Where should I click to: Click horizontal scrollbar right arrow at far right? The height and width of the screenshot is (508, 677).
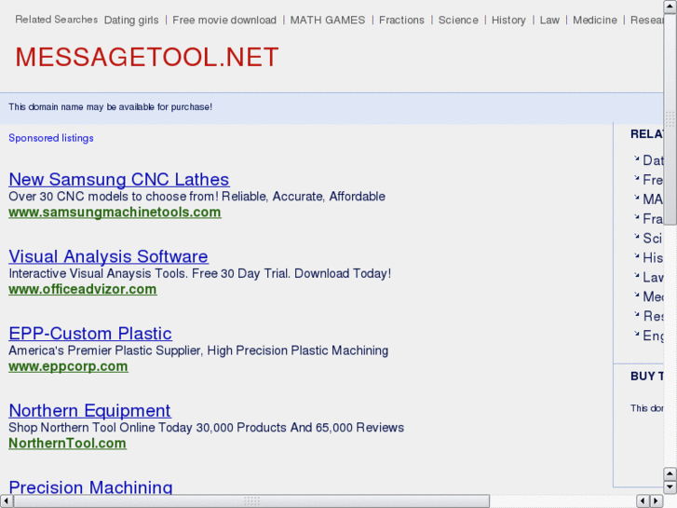(657, 501)
